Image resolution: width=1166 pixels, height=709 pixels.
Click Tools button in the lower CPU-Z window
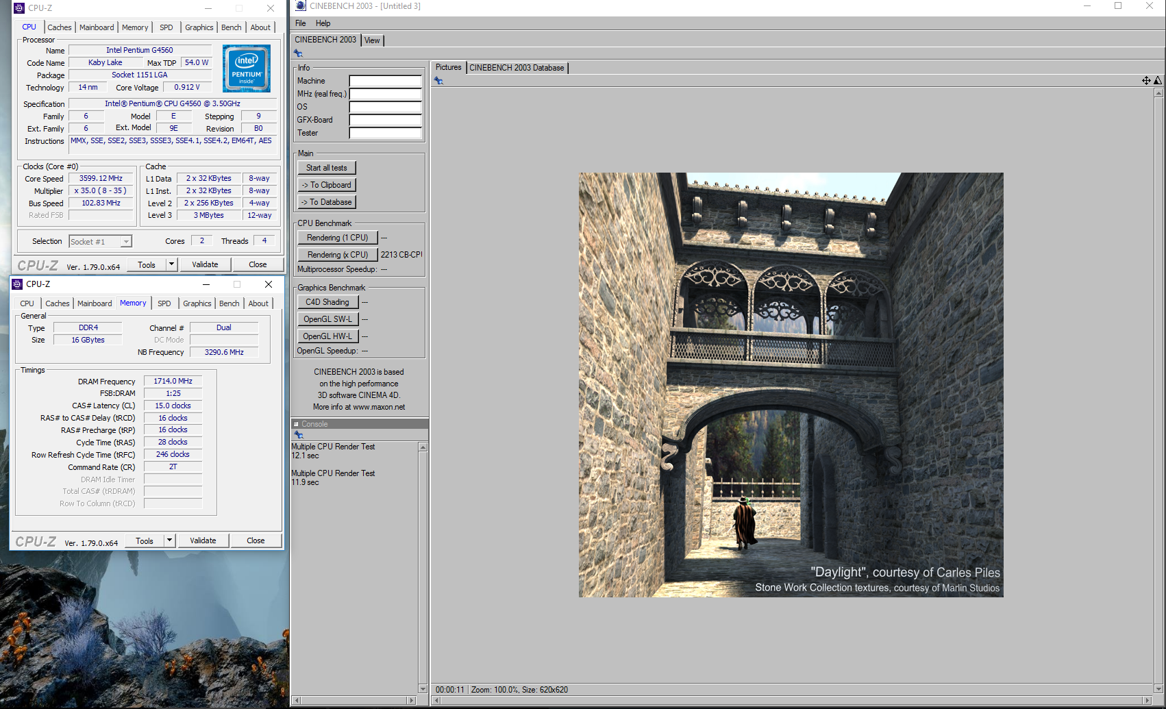tap(145, 540)
